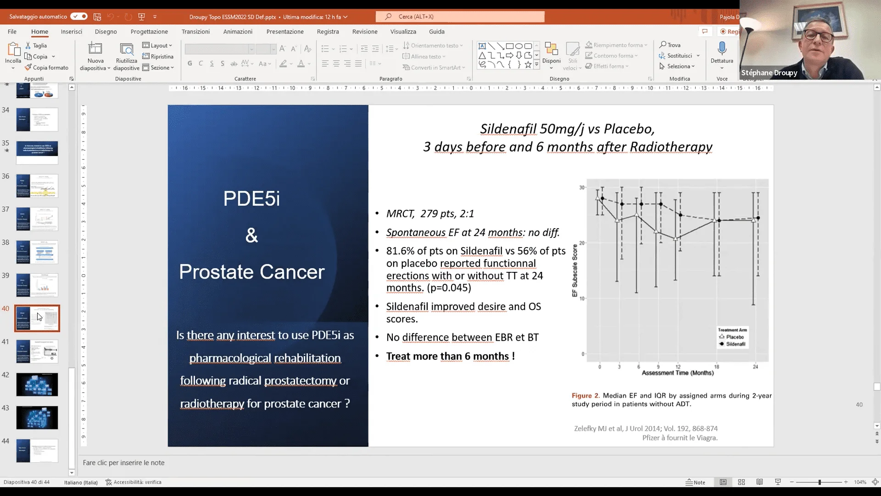Expand the shapes gallery more arrow
The image size is (881, 496).
pyautogui.click(x=536, y=65)
